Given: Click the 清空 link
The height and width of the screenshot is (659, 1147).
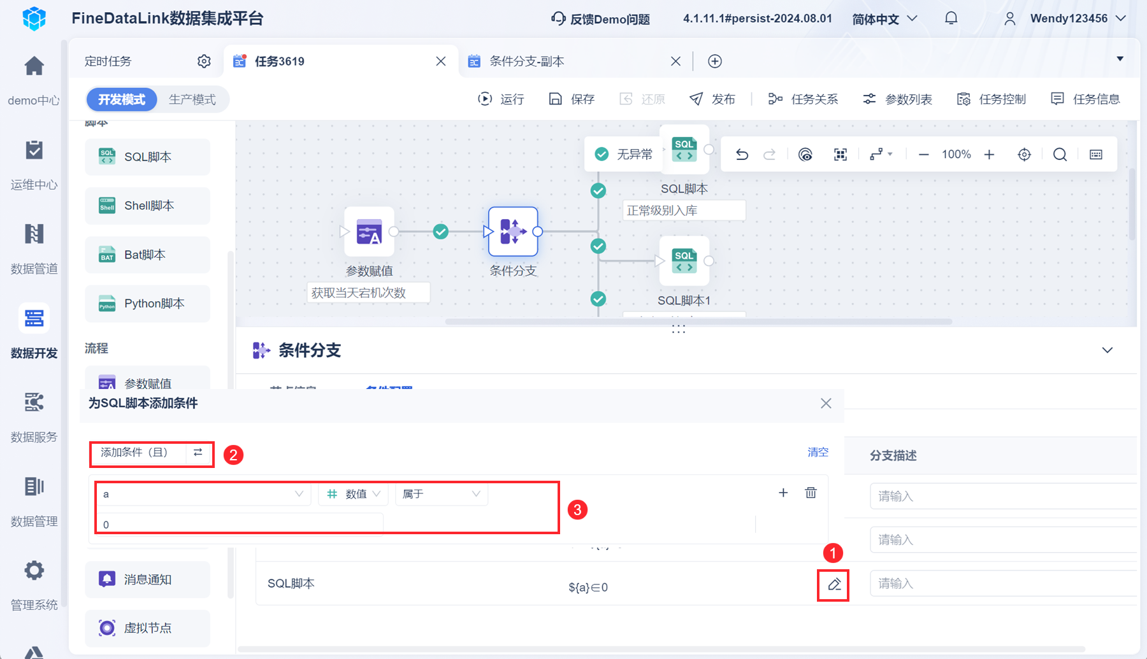Looking at the screenshot, I should 818,452.
